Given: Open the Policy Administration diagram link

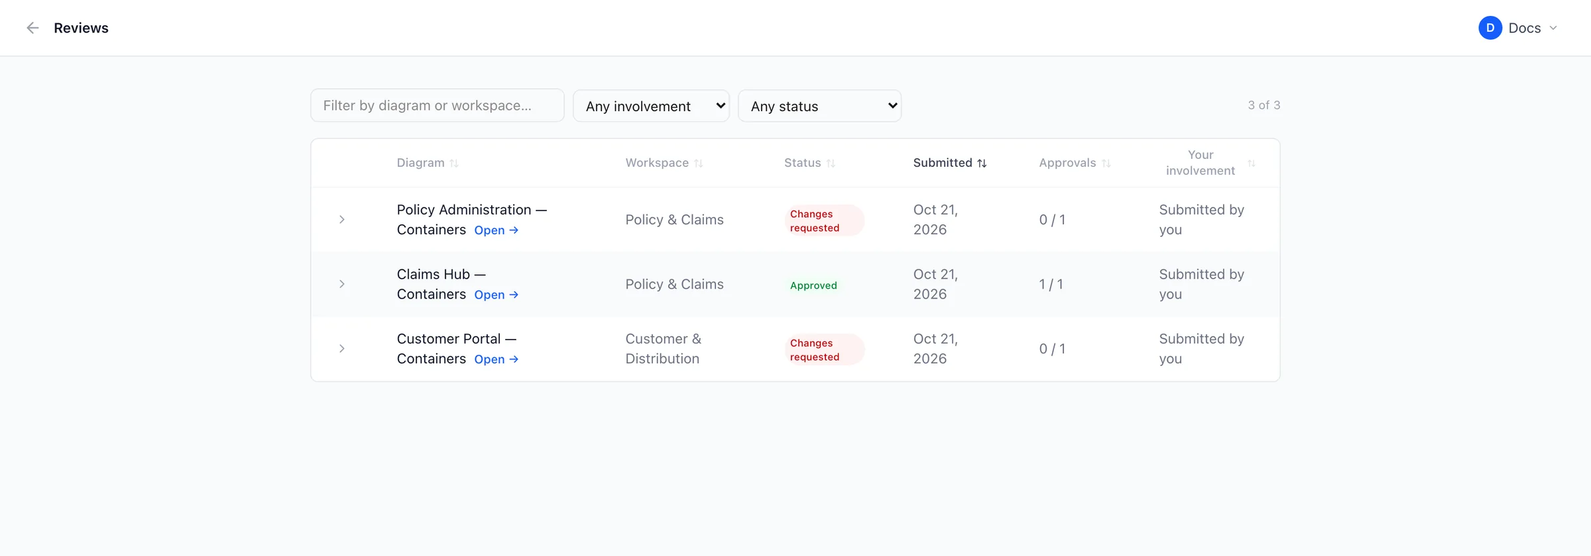Looking at the screenshot, I should coord(497,230).
